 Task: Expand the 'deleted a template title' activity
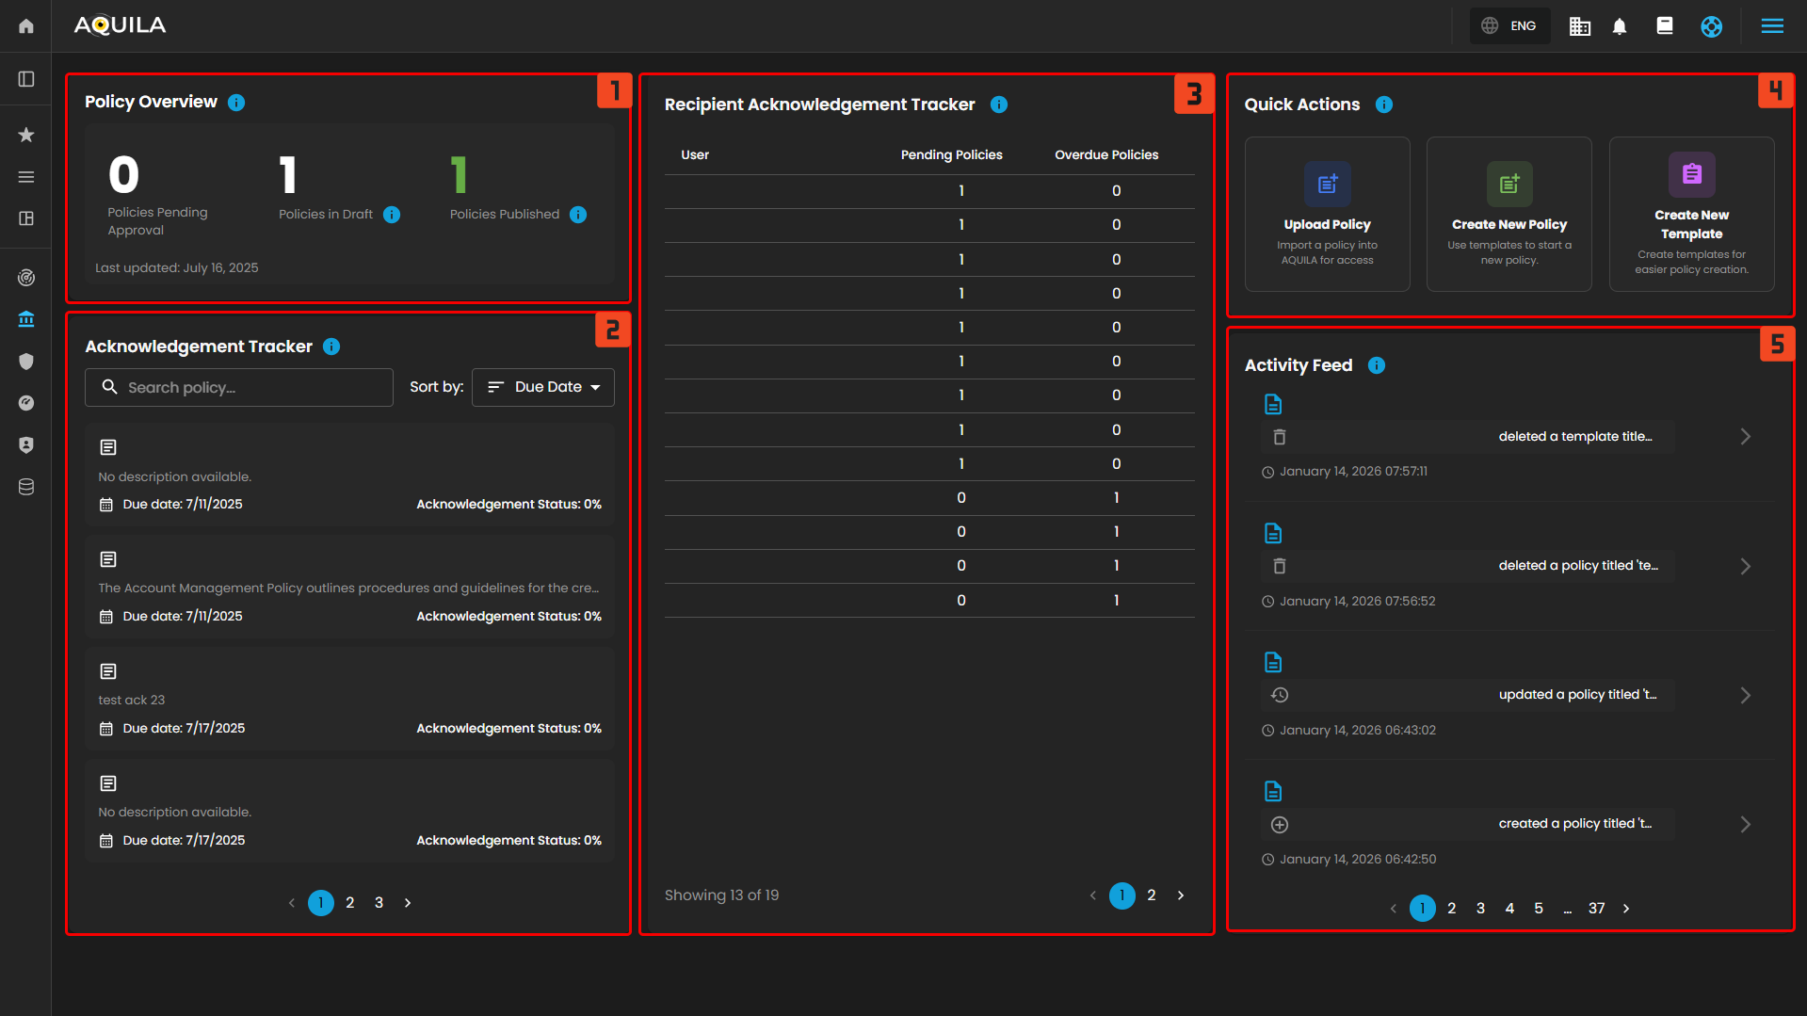pos(1745,437)
